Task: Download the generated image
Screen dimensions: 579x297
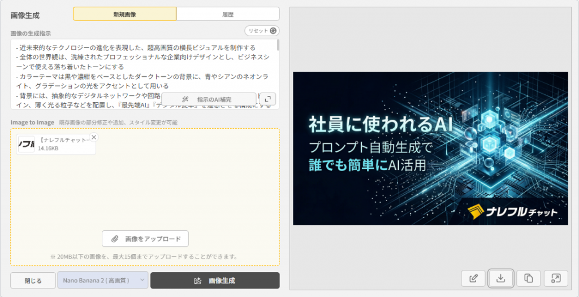Action: 500,278
